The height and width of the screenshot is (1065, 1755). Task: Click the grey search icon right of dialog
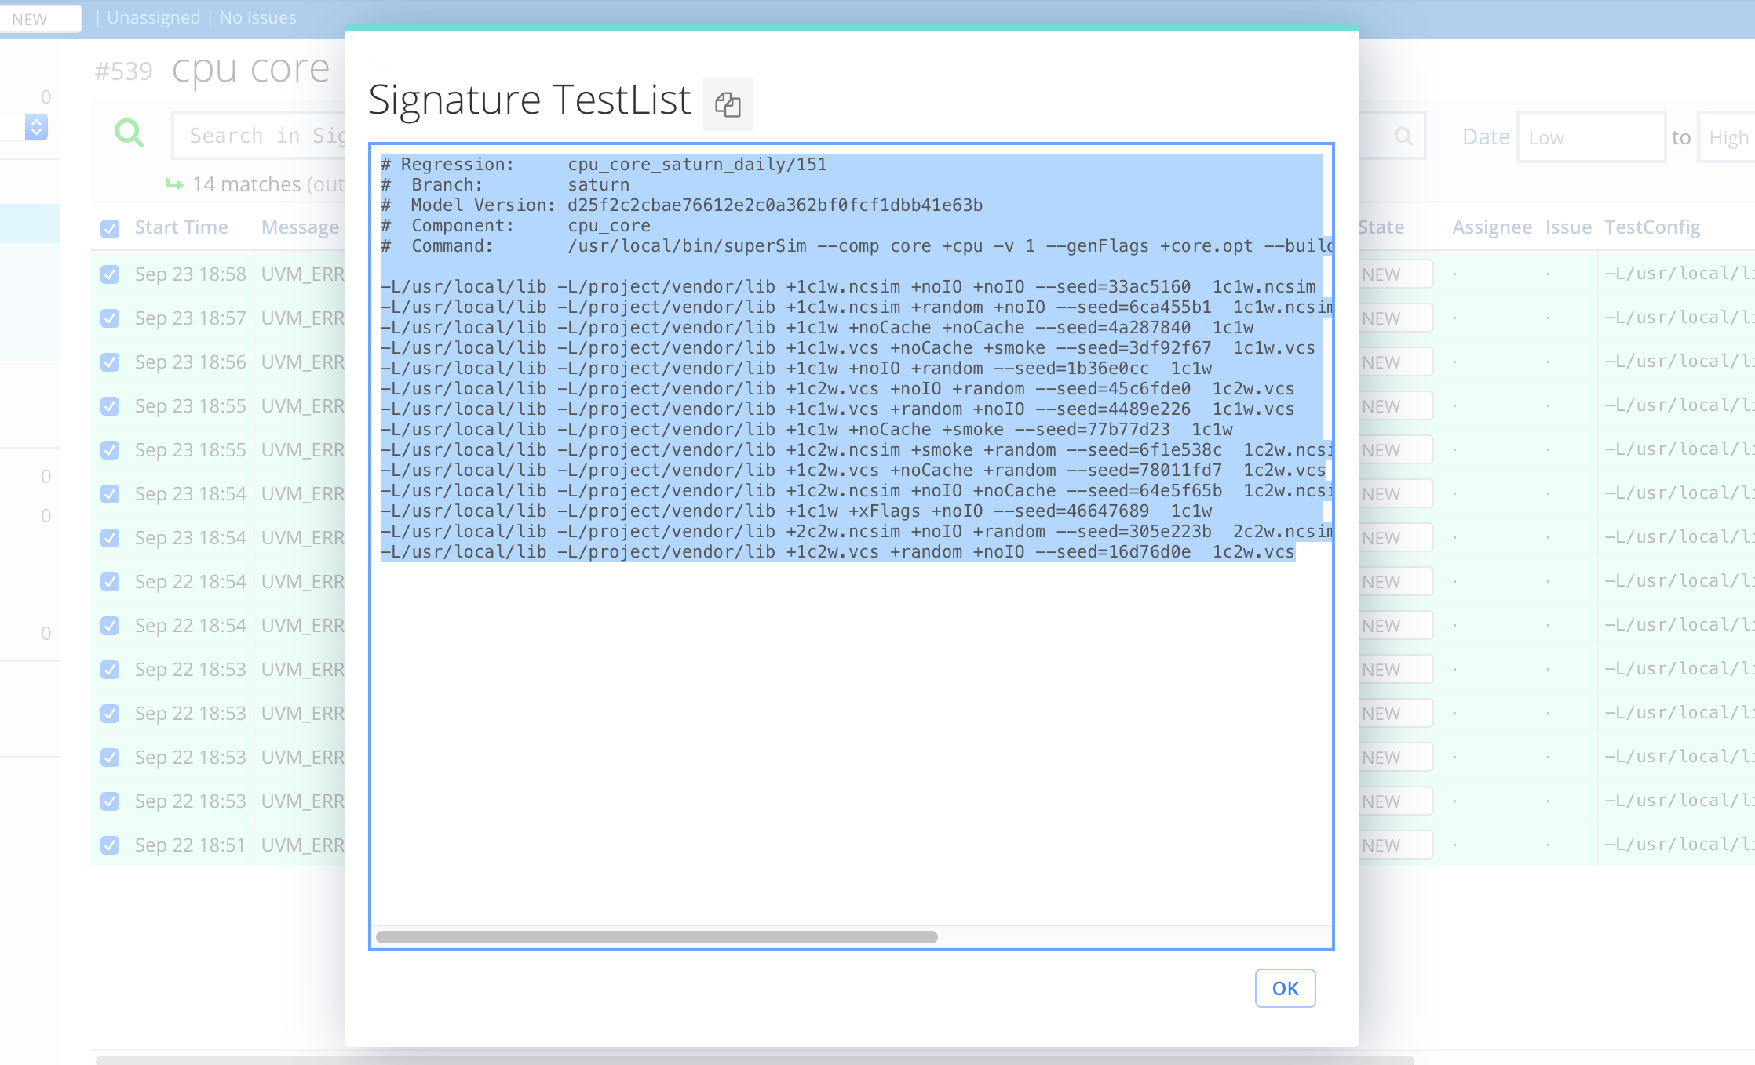tap(1403, 136)
